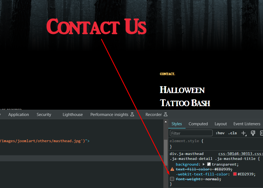Toggle the :hov element state panel
Screen dimensions: 263x188
[220, 133]
